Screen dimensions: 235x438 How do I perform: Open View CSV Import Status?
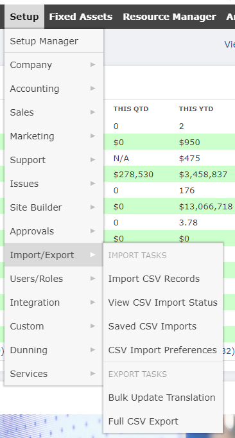(x=163, y=302)
